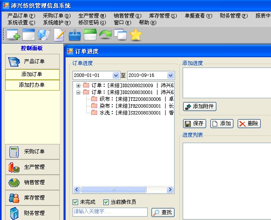This screenshot has height=220, width=271.
Task: Click the 生产管理 chart icon
Action: click(x=14, y=167)
